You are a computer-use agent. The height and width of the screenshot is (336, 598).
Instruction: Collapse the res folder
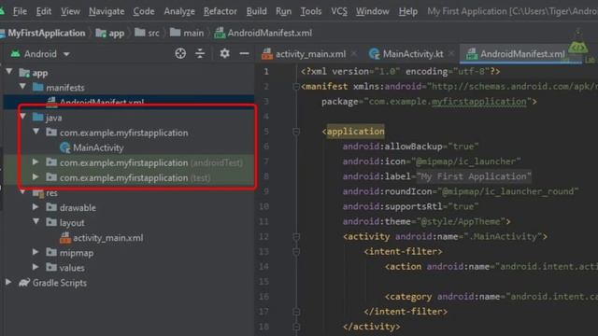pyautogui.click(x=22, y=192)
